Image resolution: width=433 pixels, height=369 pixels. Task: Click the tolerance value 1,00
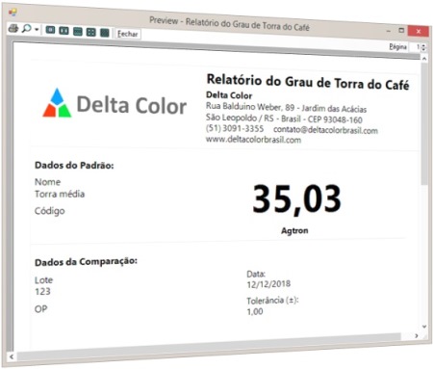pyautogui.click(x=255, y=311)
